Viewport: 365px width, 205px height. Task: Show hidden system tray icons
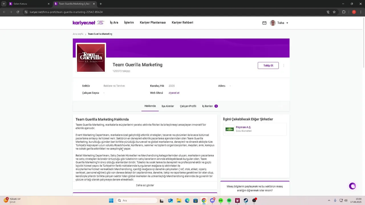point(329,200)
